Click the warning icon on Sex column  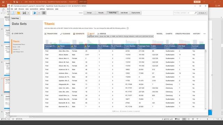tap(72, 46)
